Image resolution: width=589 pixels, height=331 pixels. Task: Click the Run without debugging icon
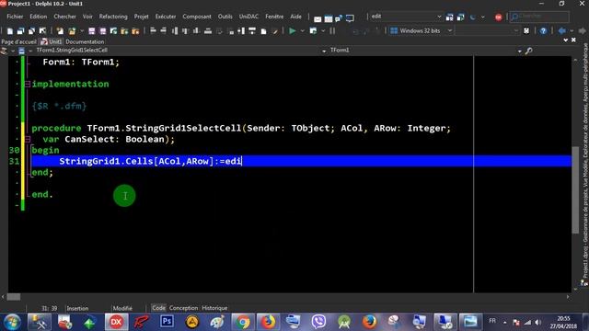[313, 30]
